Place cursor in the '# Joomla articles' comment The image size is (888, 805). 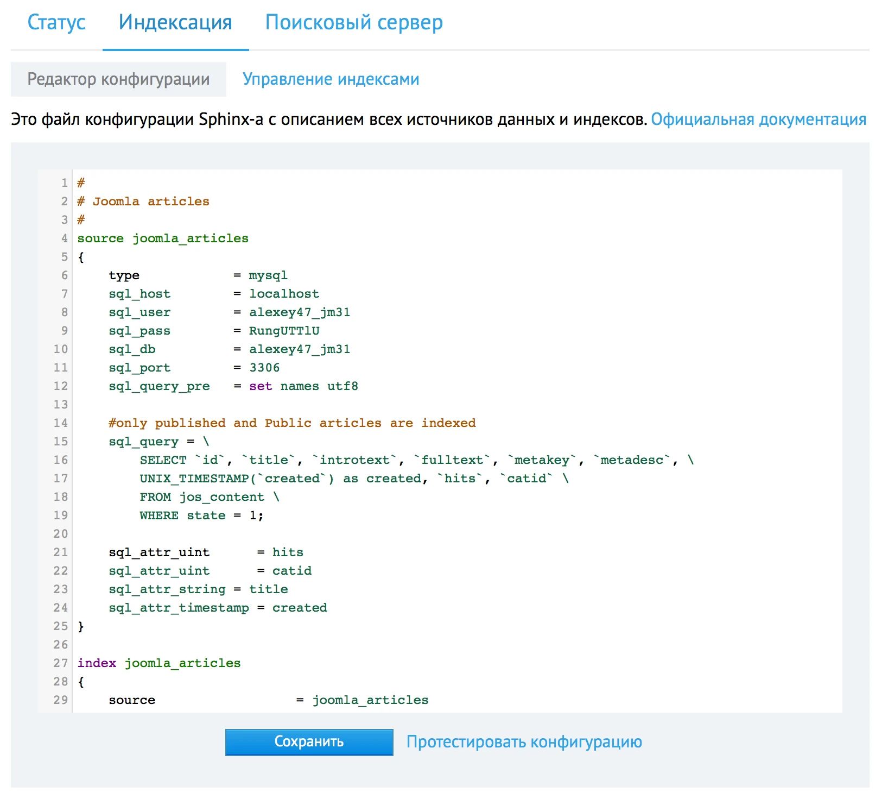[143, 202]
